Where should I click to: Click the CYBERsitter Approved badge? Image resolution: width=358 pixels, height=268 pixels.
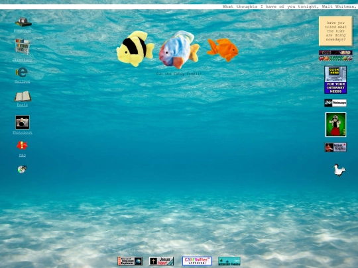[197, 261]
